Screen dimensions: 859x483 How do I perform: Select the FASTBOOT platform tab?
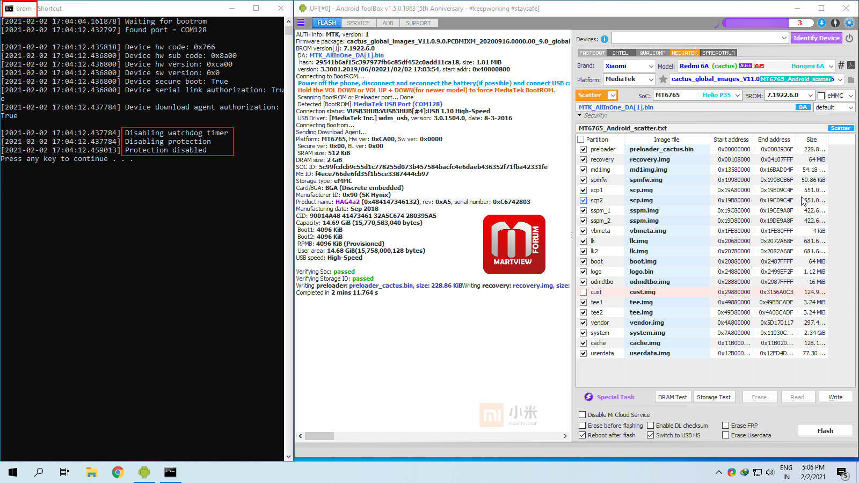(x=592, y=53)
